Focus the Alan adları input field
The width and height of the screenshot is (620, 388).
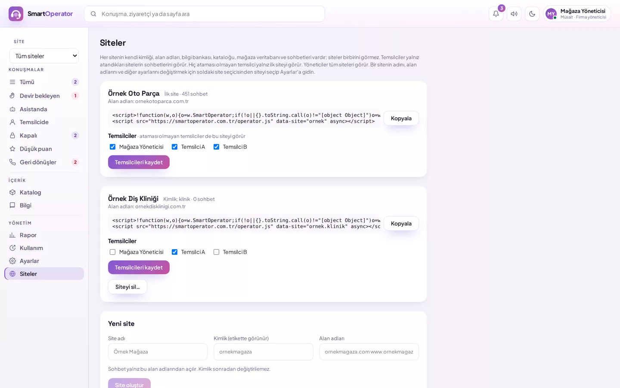(369, 352)
